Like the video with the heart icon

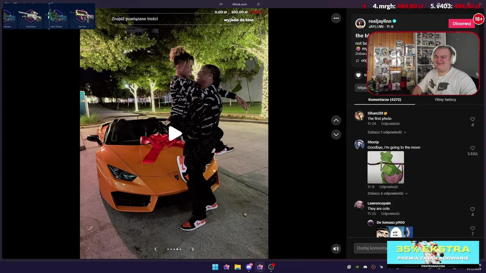click(x=358, y=75)
